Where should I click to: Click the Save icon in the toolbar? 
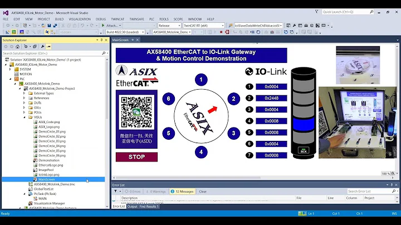click(x=49, y=26)
